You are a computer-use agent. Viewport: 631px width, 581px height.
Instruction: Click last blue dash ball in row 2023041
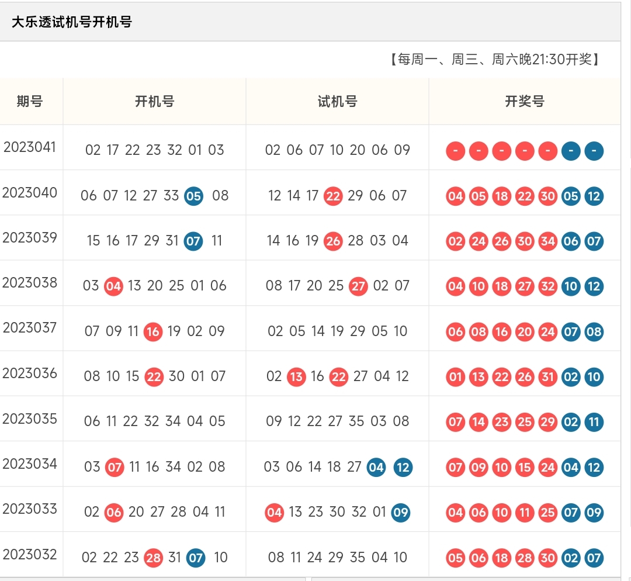coord(594,151)
